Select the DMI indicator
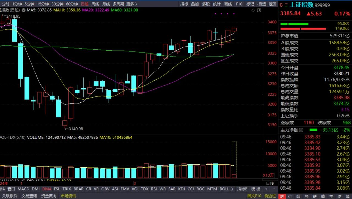The image size is (352, 199). [x=36, y=189]
